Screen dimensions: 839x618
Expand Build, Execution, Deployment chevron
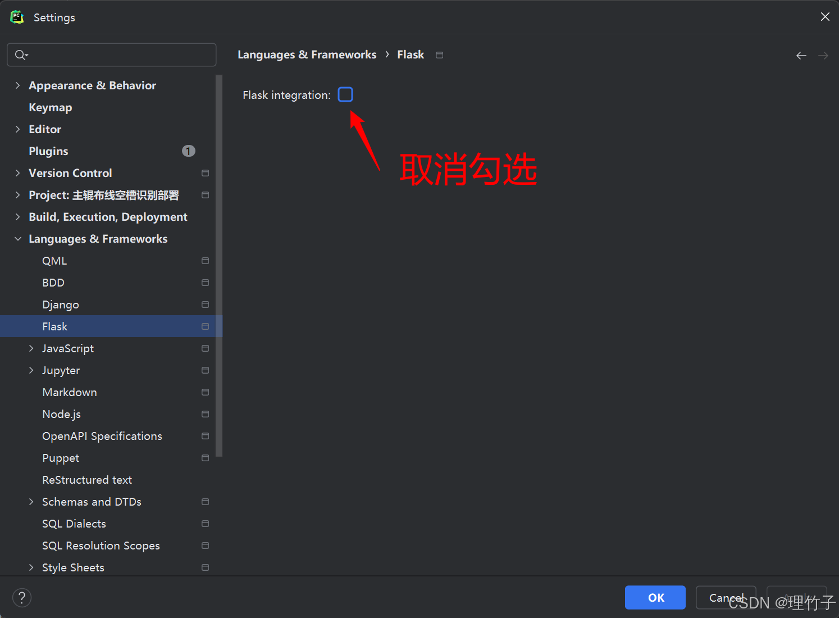17,217
